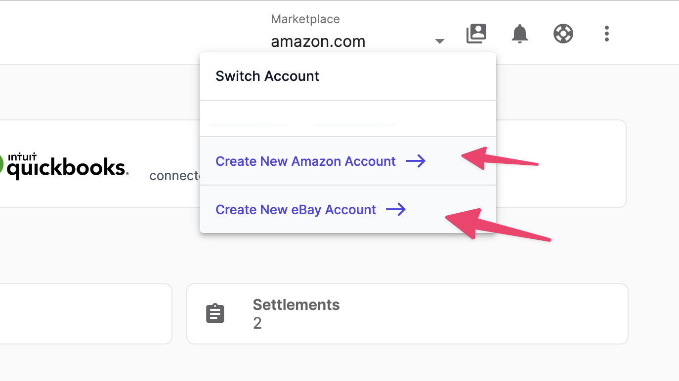
Task: Open the three-dot more options menu
Action: click(606, 34)
